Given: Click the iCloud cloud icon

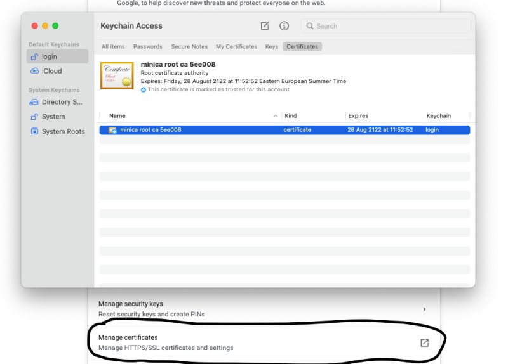Looking at the screenshot, I should pyautogui.click(x=34, y=71).
